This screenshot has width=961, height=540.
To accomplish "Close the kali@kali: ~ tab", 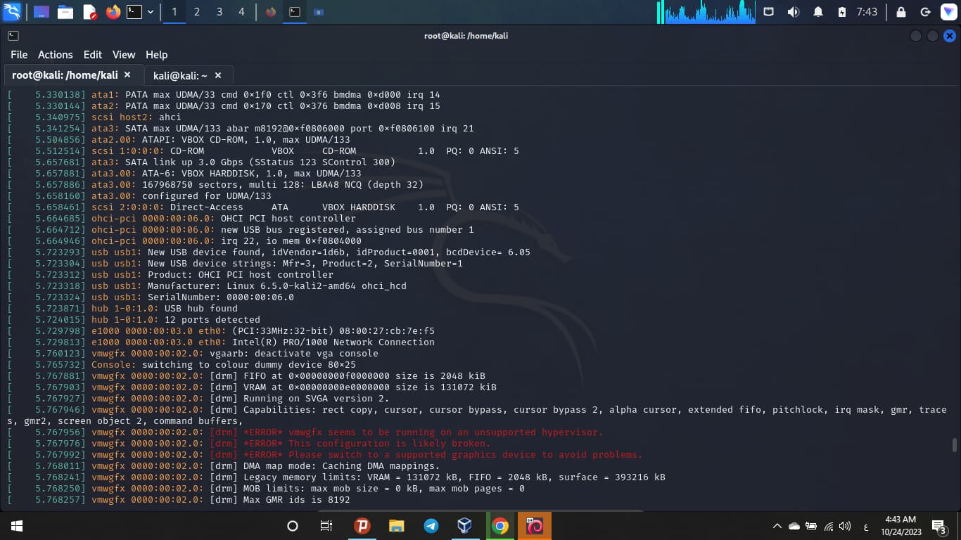I will click(218, 75).
